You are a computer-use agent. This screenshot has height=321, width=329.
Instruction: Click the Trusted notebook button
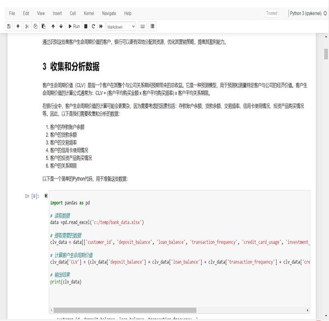tap(271, 13)
